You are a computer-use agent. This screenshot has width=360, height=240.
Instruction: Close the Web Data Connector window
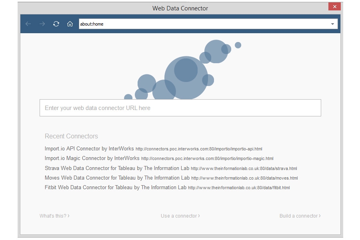coord(335,6)
